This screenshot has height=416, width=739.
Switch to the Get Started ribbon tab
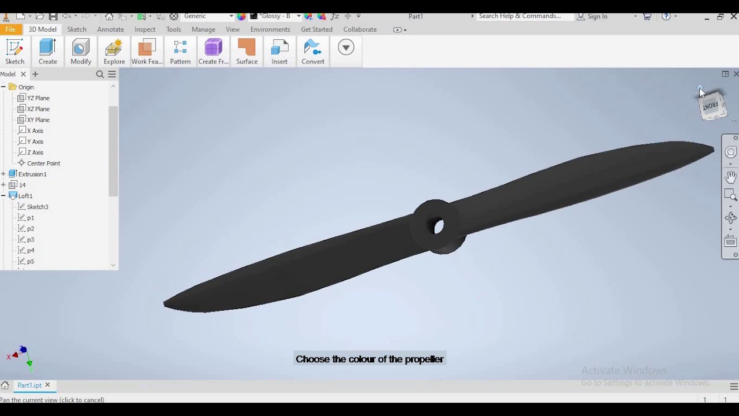pyautogui.click(x=316, y=29)
